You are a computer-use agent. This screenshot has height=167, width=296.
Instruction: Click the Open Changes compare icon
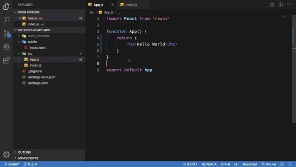(272, 5)
